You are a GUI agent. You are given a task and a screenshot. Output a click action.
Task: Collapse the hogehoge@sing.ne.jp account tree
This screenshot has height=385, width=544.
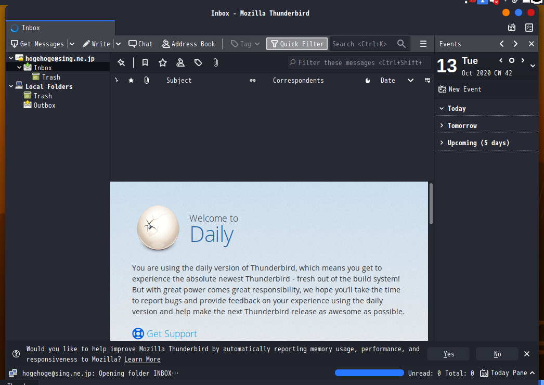(11, 58)
